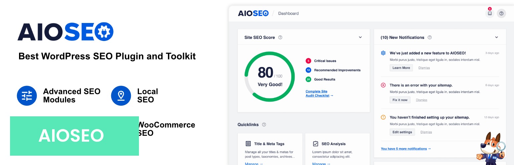Dismiss the sitemap error notification
This screenshot has width=514, height=165.
[x=421, y=100]
